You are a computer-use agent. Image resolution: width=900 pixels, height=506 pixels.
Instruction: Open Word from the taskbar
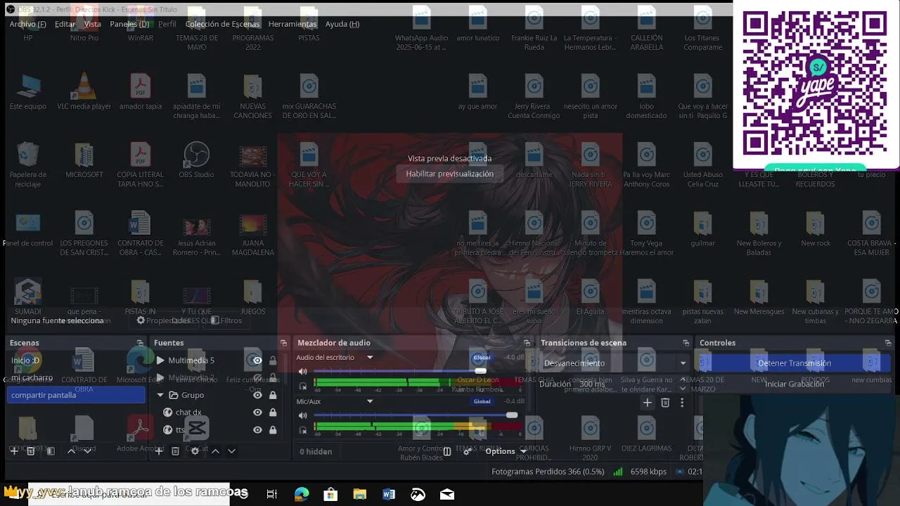point(389,495)
